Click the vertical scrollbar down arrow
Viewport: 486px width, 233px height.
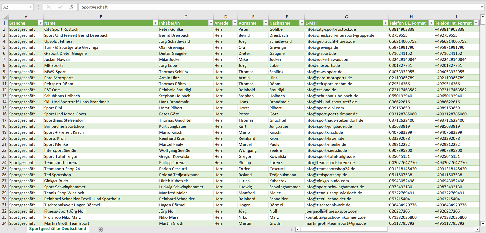[483, 223]
